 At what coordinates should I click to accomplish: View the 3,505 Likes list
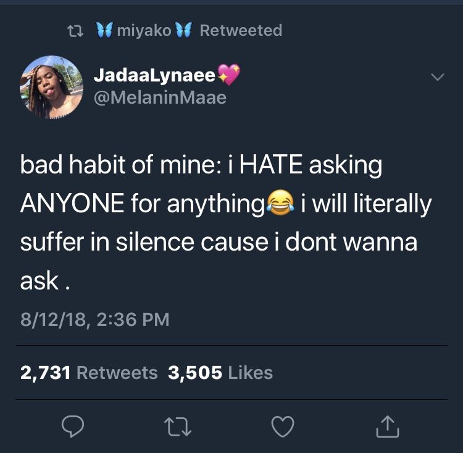click(220, 372)
